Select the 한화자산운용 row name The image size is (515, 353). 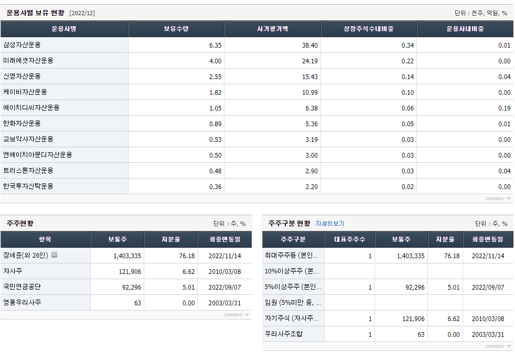coord(22,124)
